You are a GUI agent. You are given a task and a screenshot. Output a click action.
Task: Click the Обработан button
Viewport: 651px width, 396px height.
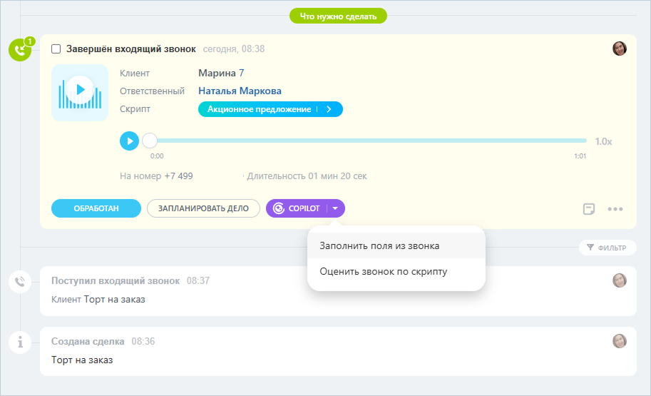(x=96, y=208)
